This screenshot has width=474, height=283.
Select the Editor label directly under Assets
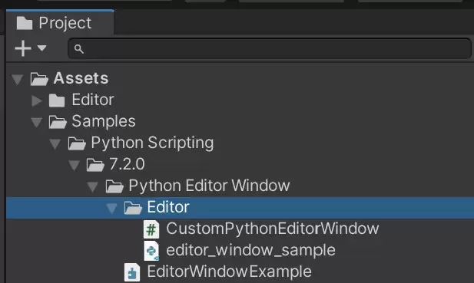coord(92,100)
